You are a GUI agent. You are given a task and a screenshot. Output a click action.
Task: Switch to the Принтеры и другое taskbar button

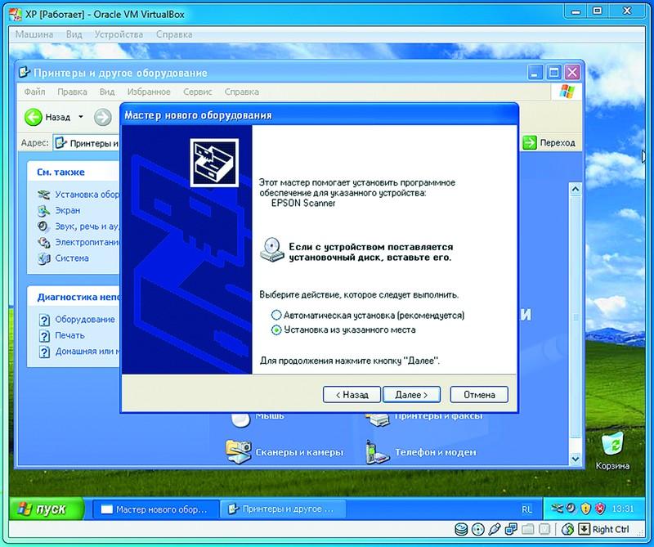pos(282,509)
